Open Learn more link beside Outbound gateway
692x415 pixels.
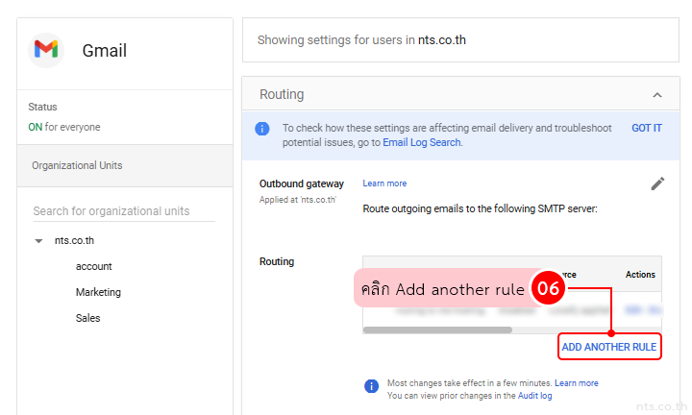pyautogui.click(x=384, y=183)
